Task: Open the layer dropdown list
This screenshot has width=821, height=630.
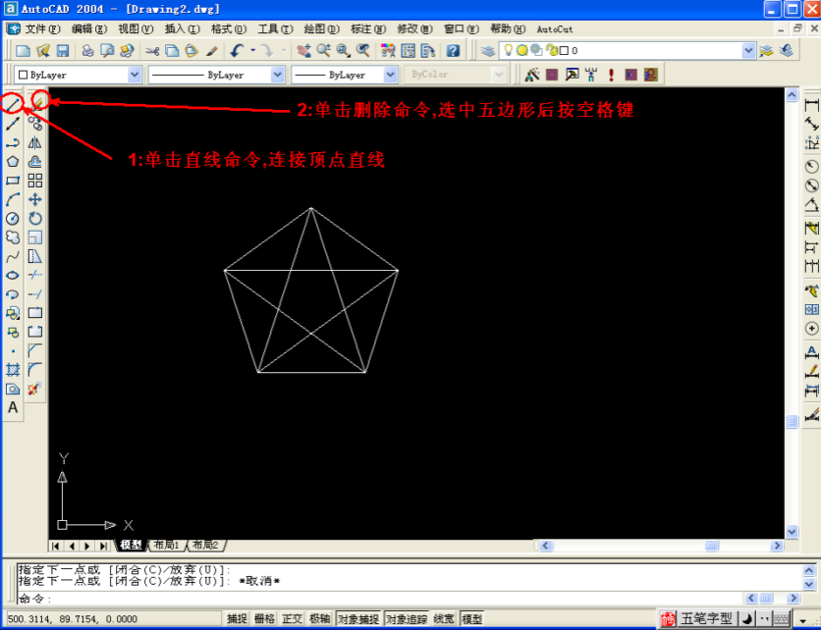Action: click(x=748, y=51)
